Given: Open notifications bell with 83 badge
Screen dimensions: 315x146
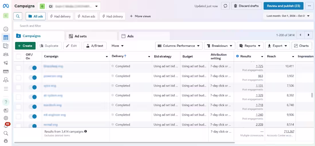Looking at the screenshot, I should tap(6, 126).
